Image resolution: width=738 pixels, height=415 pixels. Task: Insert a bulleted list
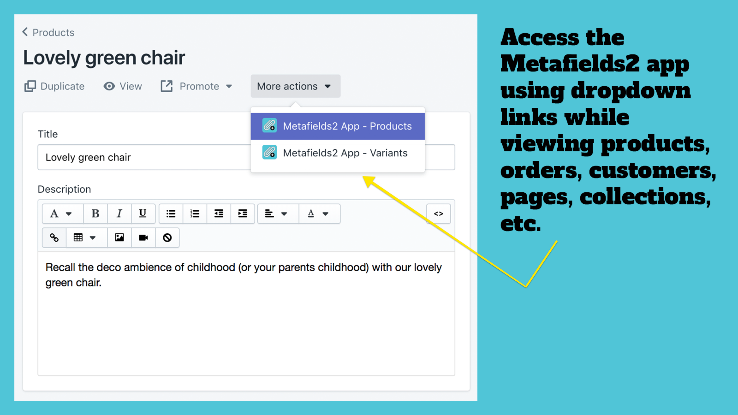(171, 213)
